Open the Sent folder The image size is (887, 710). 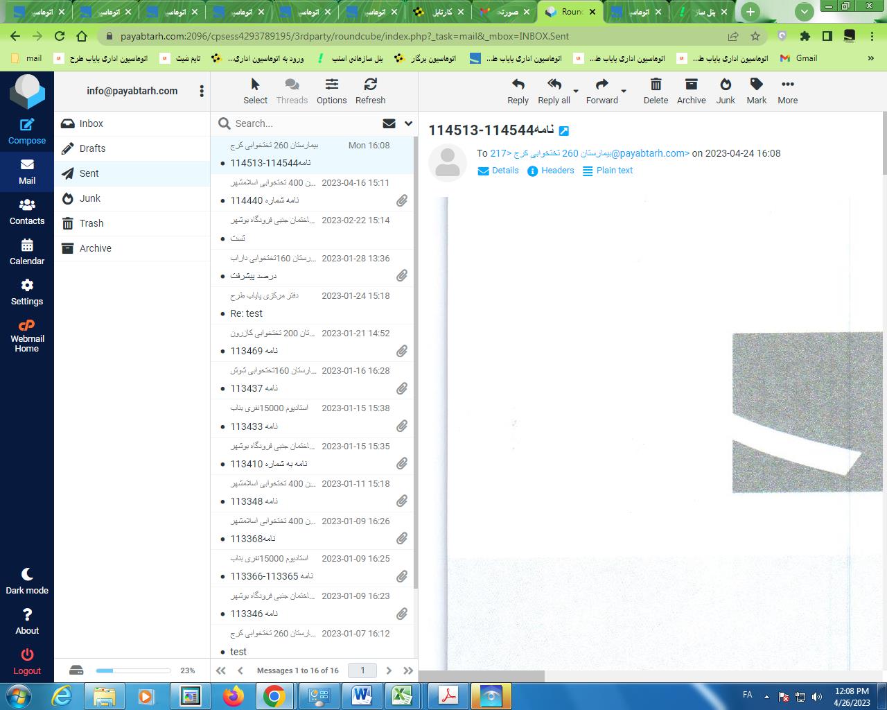coord(89,173)
